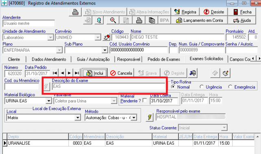
Task: Click the top Desiste button
Action: [x=213, y=12]
